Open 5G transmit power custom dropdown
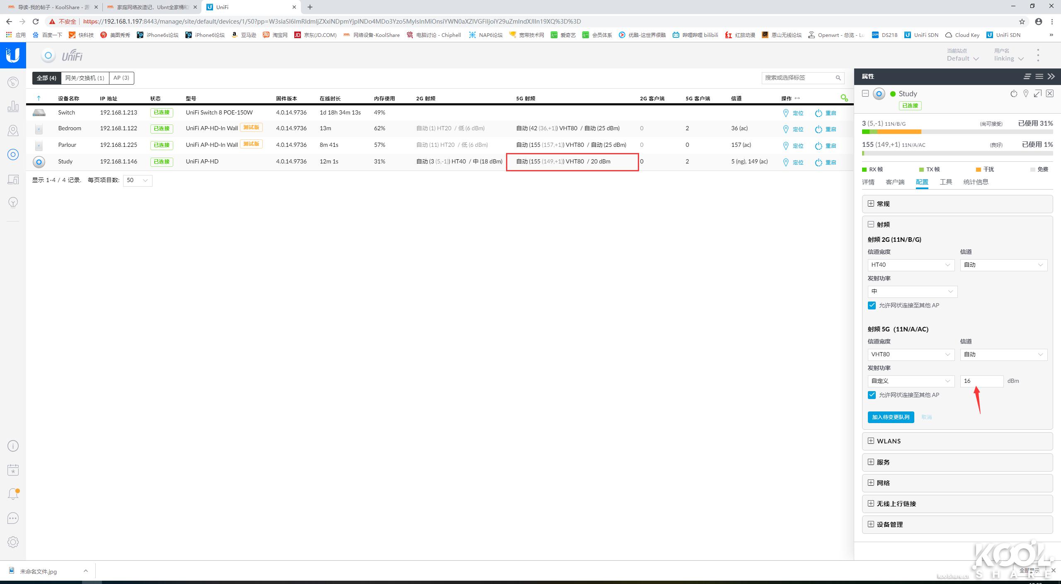 (x=911, y=381)
